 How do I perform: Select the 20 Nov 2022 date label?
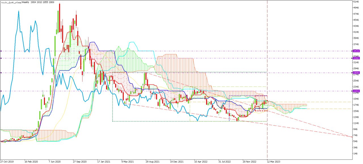coord(249,162)
